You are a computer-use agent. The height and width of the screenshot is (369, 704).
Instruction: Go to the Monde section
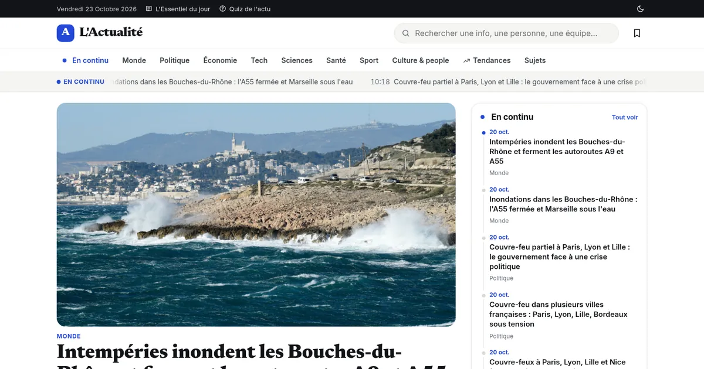point(134,60)
